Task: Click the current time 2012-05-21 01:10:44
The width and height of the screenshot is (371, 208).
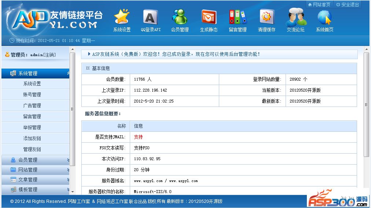Action: pos(59,41)
